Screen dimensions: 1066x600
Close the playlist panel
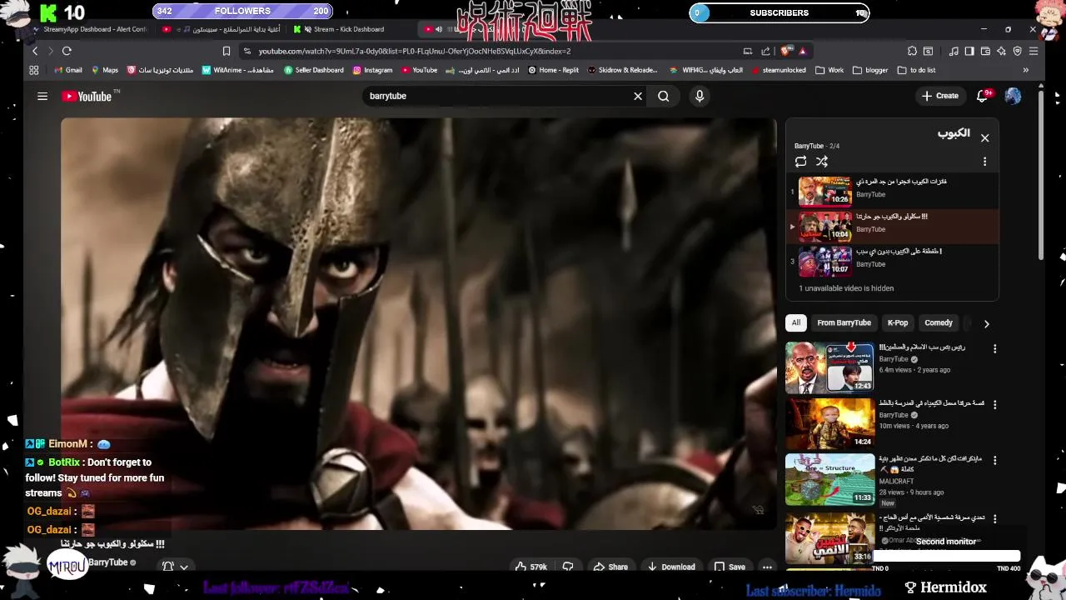pos(984,137)
